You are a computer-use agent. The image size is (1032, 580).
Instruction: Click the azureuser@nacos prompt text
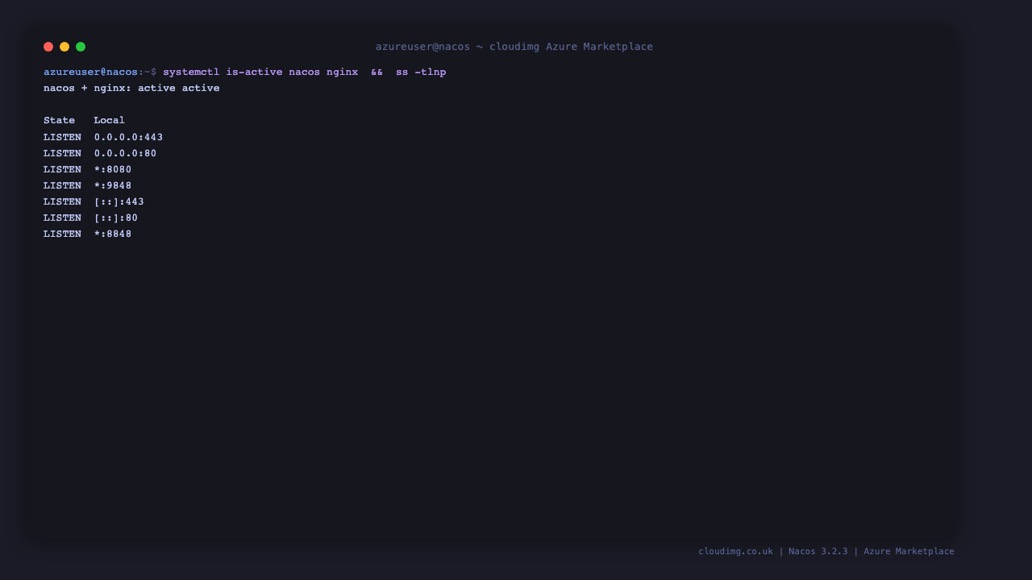tap(90, 72)
